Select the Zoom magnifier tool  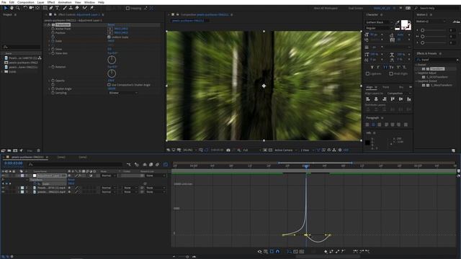coord(18,8)
